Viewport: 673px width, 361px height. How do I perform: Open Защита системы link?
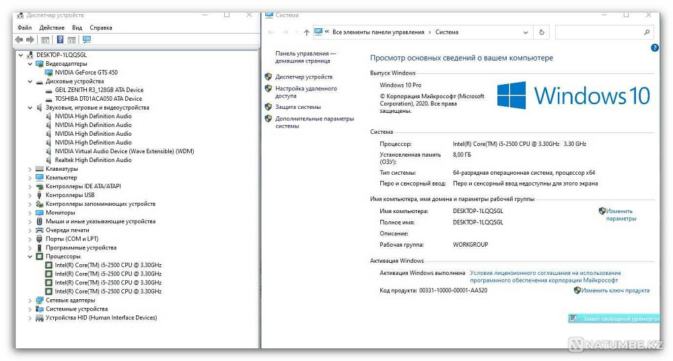click(298, 107)
